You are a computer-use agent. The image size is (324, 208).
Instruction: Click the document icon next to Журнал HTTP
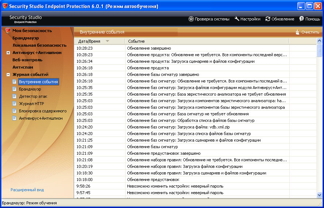[14, 103]
